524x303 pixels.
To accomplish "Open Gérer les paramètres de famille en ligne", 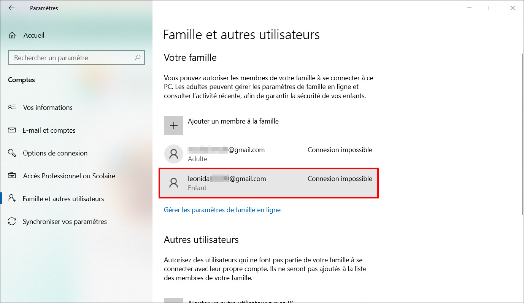I will 222,210.
